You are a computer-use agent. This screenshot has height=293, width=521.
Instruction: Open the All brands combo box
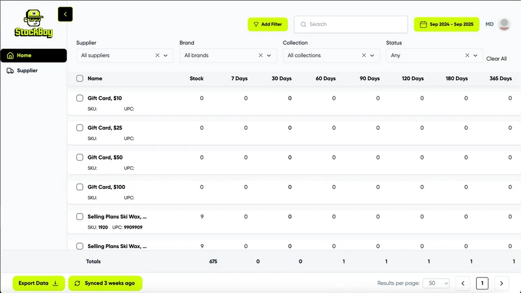pos(228,55)
